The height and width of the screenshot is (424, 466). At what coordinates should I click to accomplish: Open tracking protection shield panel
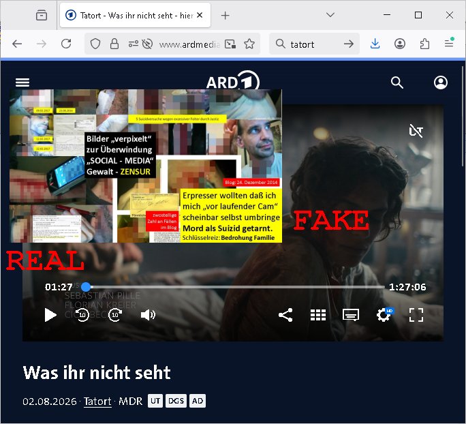(95, 44)
